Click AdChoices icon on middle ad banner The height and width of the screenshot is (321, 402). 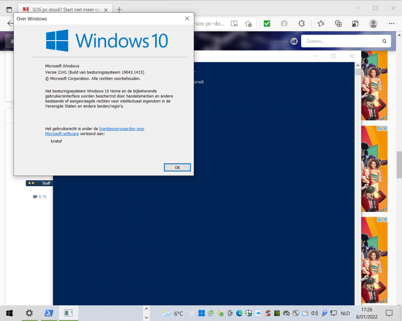(379, 128)
